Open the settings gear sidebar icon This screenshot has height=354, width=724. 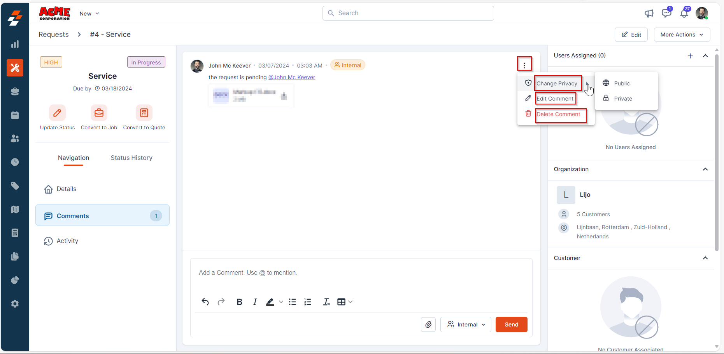(15, 304)
